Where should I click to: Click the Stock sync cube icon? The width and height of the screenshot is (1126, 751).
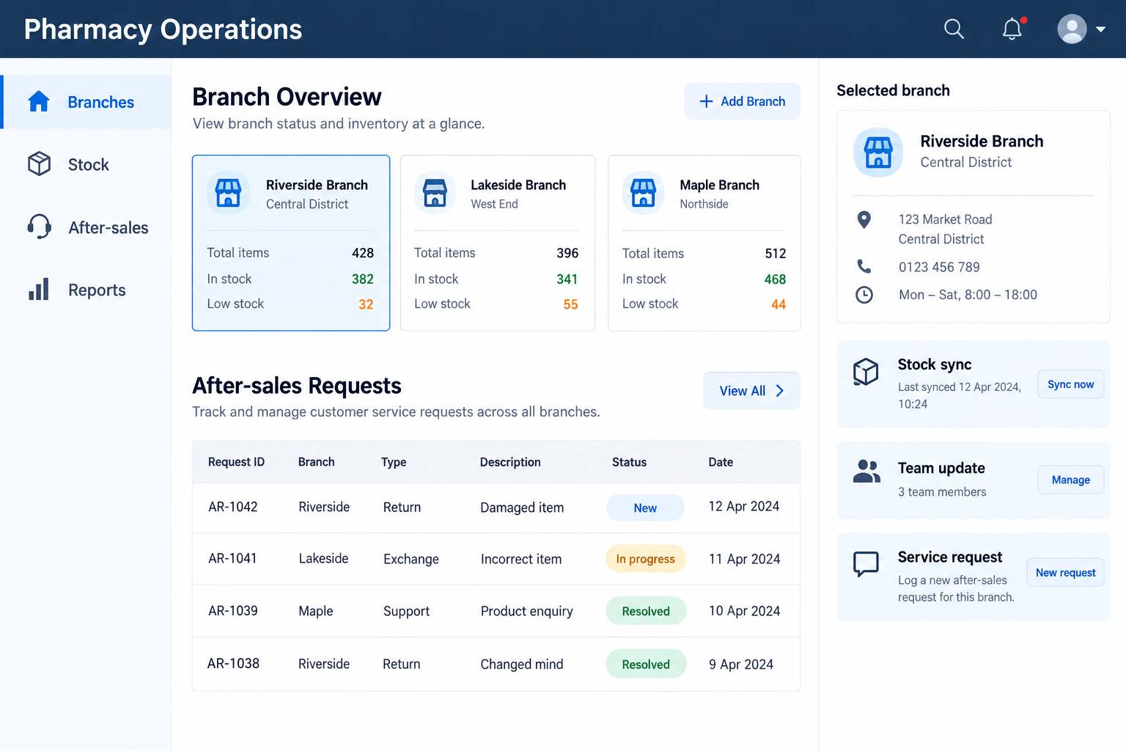tap(866, 372)
